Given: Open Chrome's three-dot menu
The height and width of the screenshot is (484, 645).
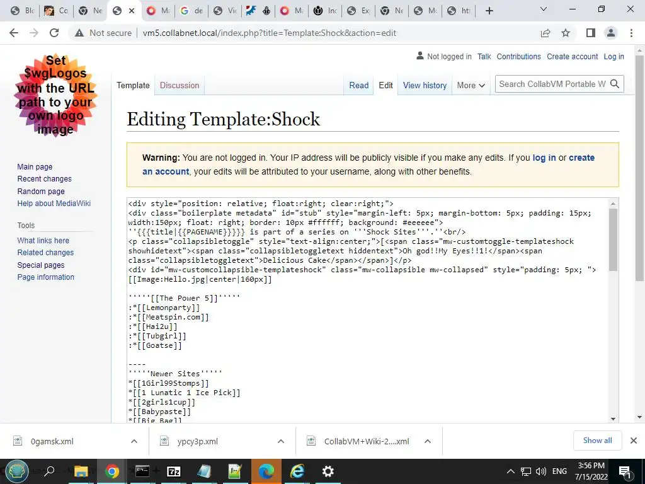Looking at the screenshot, I should (x=631, y=33).
